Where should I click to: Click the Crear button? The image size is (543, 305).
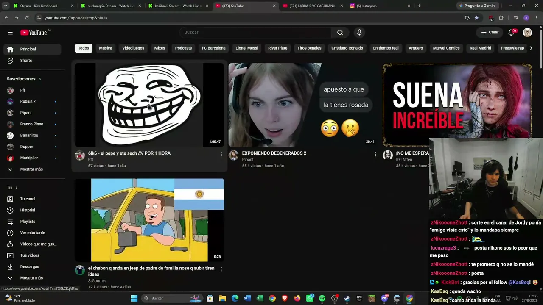(490, 33)
